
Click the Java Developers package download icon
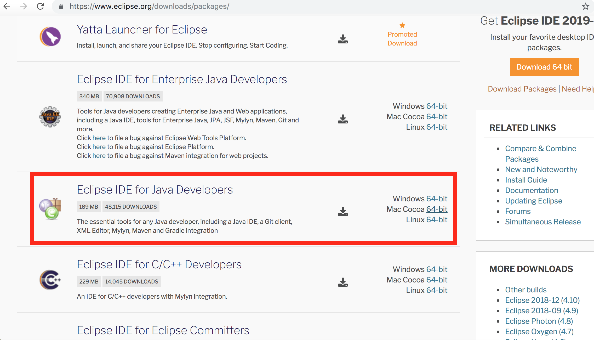[342, 212]
